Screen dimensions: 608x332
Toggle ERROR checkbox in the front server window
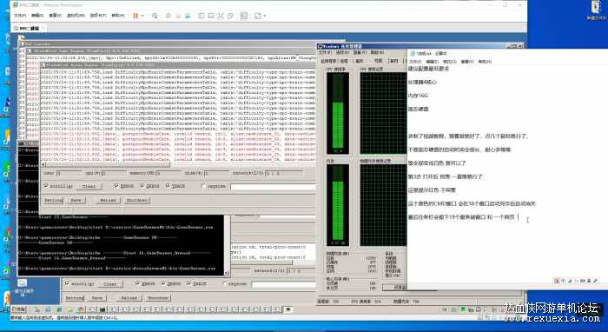point(116,186)
